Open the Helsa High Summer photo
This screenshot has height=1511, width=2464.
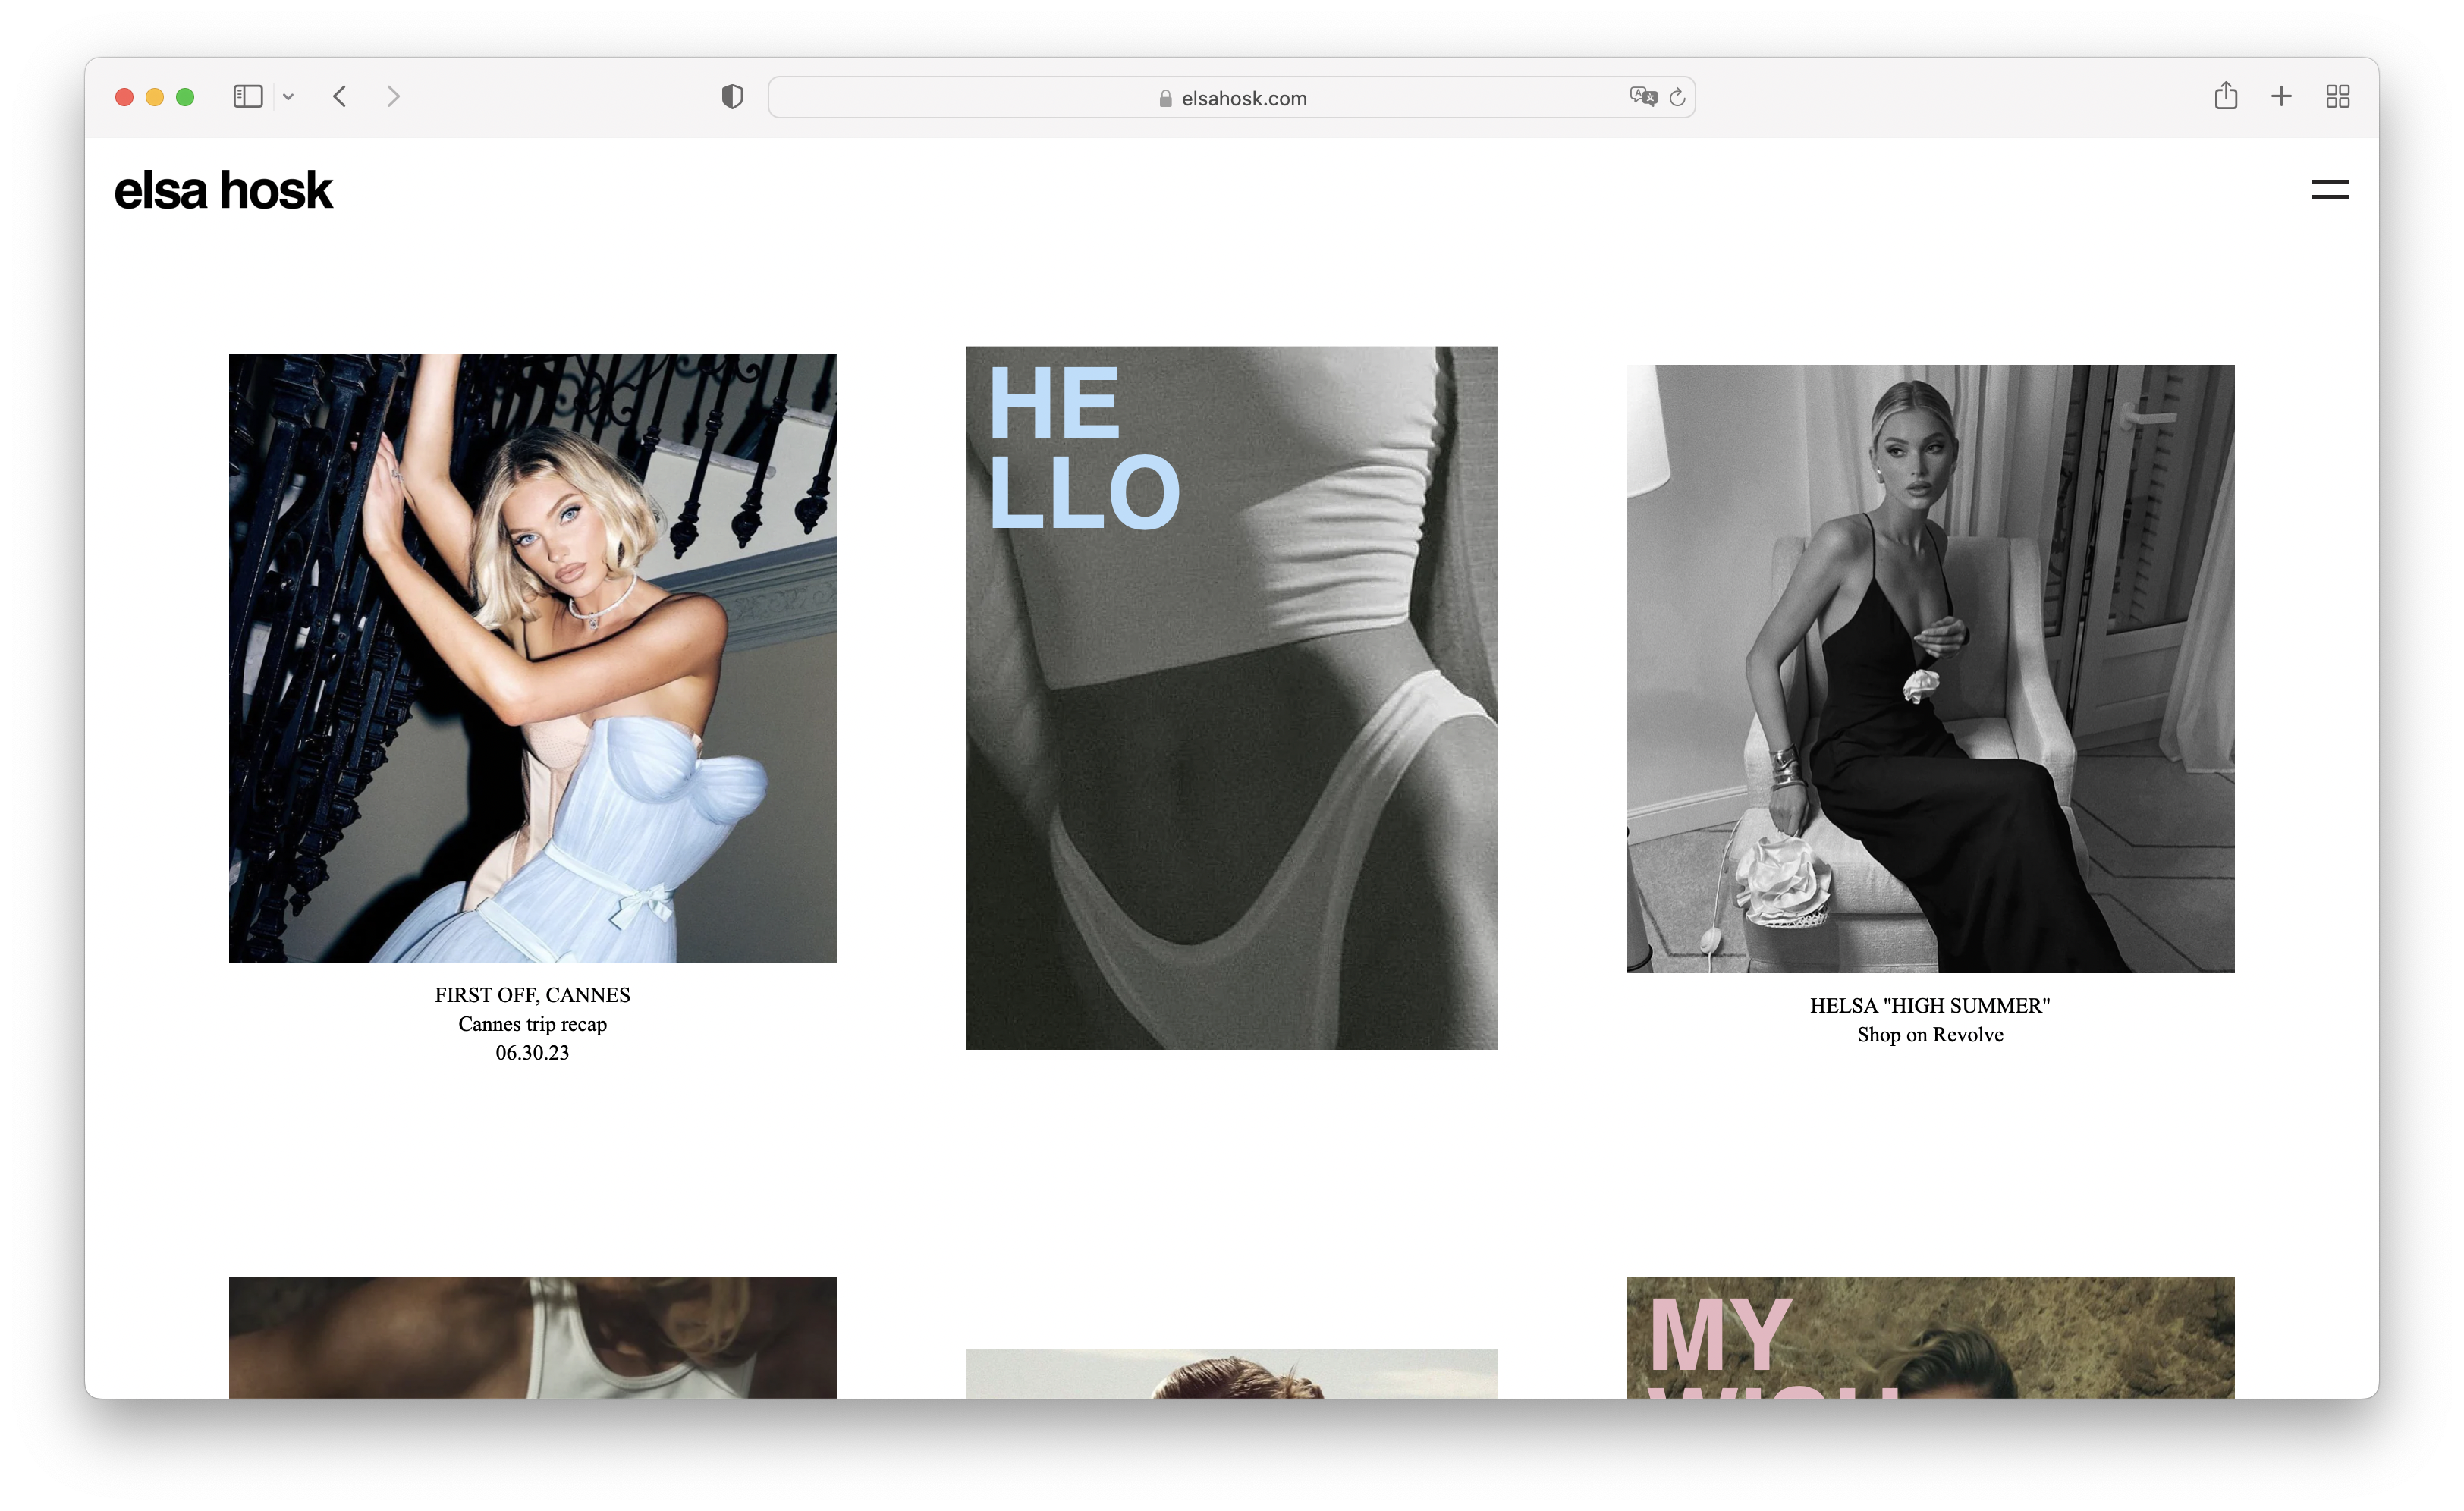click(x=1930, y=668)
